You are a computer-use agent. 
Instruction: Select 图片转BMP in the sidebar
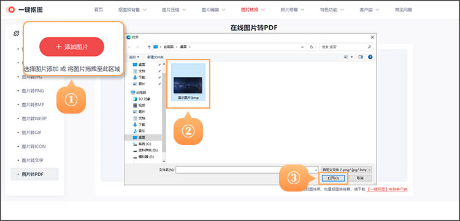[x=33, y=105]
